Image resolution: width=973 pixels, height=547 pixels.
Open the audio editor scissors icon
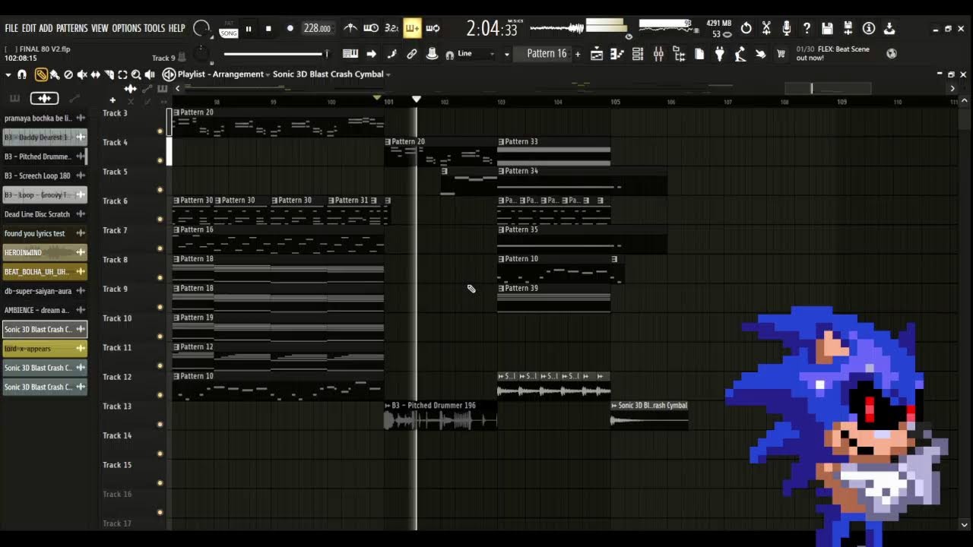coord(766,28)
